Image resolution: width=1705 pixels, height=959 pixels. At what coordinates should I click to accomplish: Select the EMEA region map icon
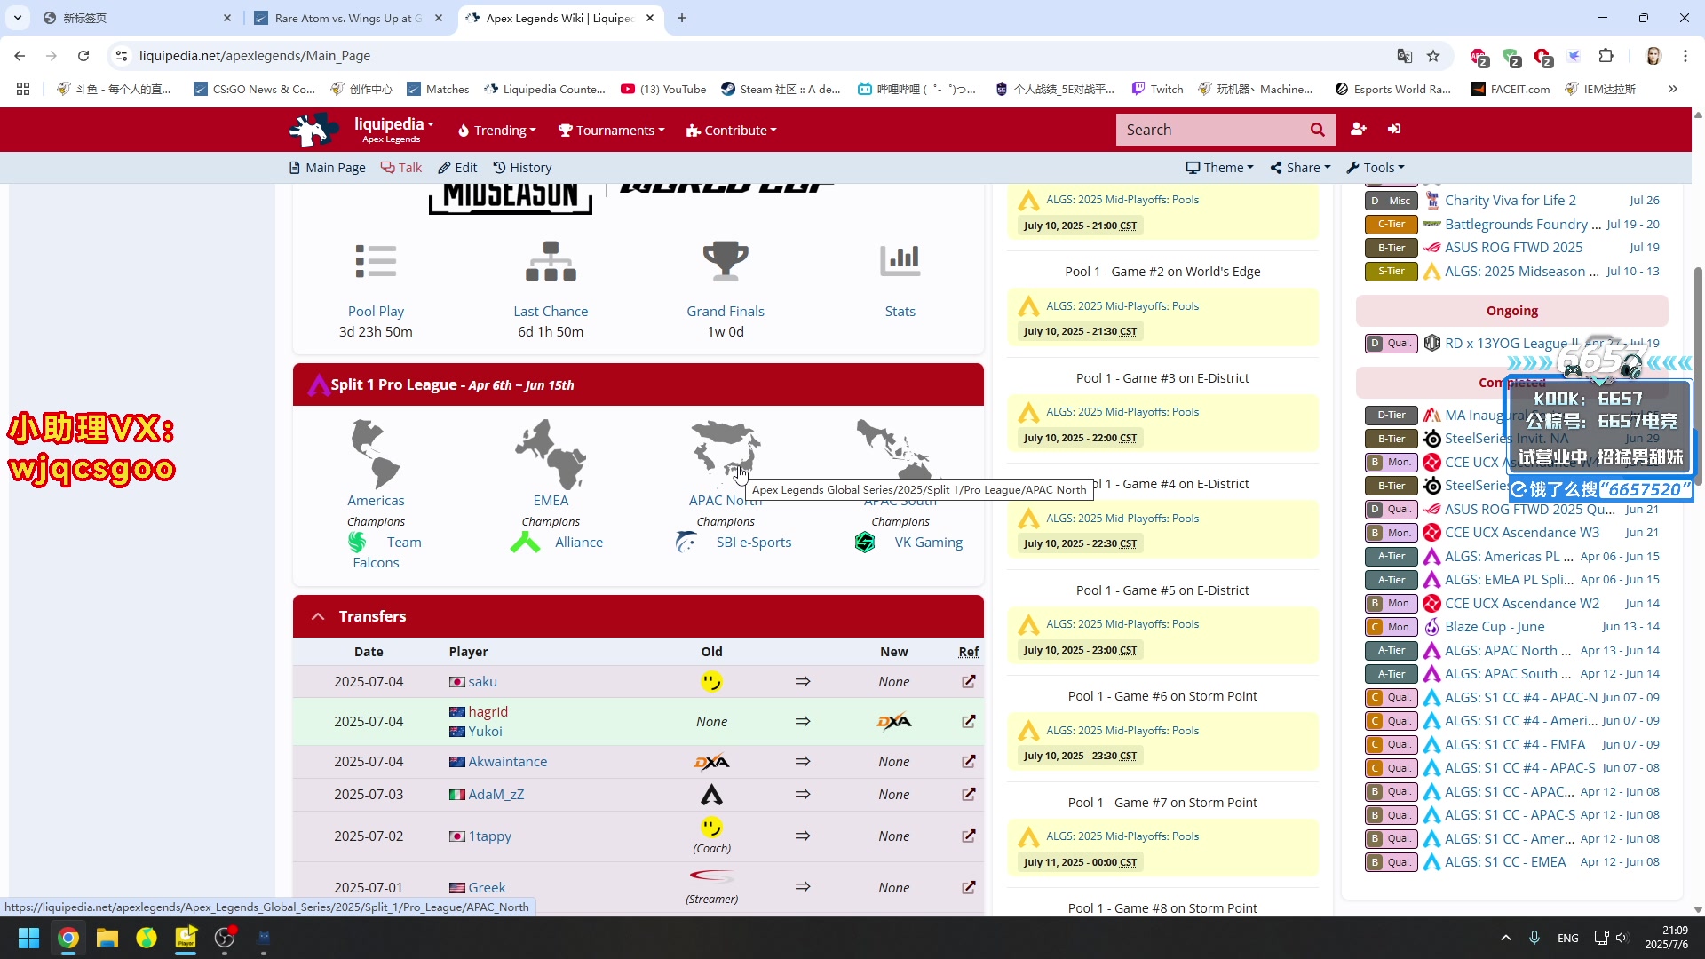tap(551, 454)
